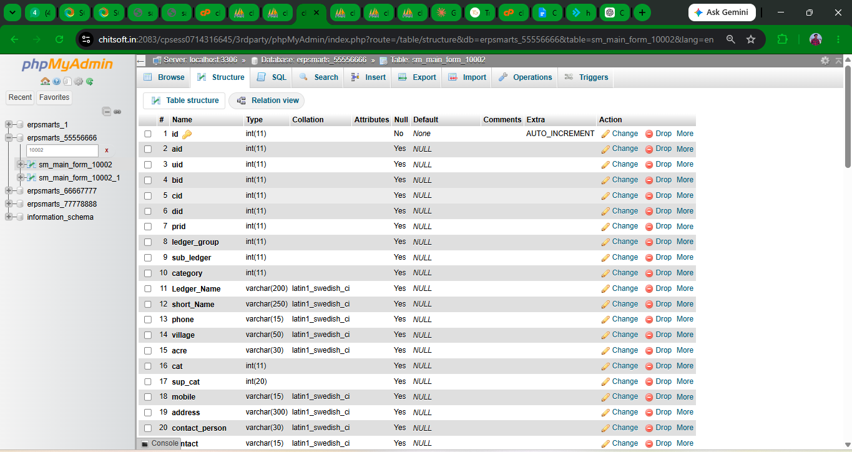Open page settings gear at top right
The width and height of the screenshot is (852, 452).
[x=825, y=61]
